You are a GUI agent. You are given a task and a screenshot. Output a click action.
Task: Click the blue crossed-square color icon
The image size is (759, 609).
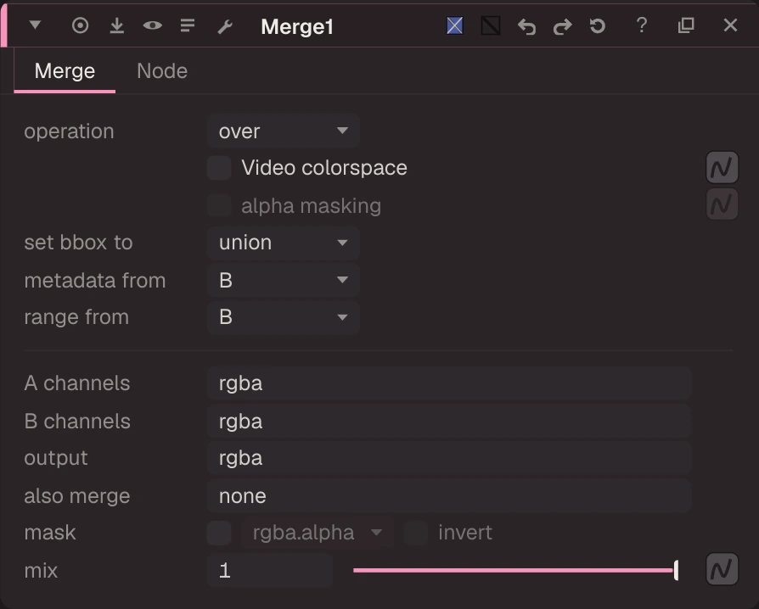[454, 25]
